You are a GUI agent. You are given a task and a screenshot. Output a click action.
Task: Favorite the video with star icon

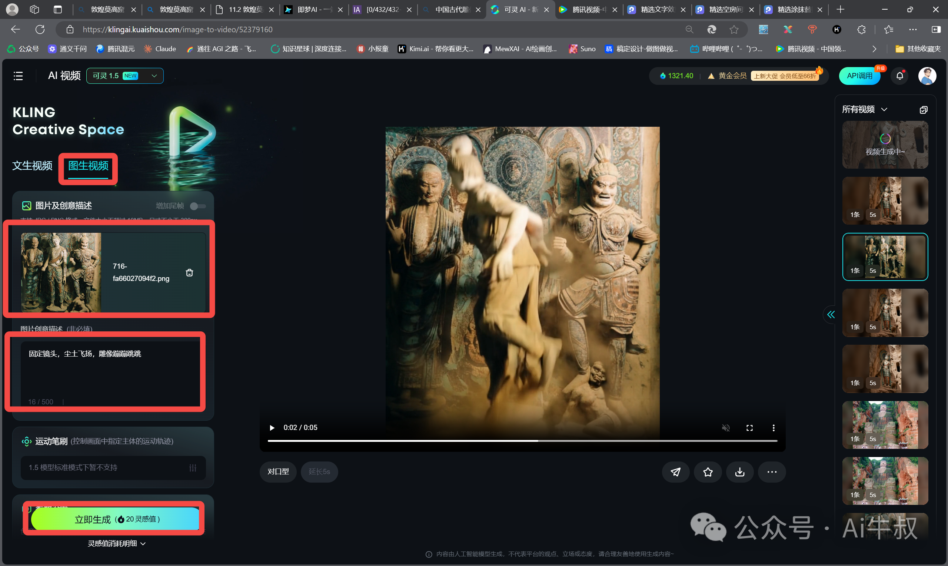[708, 472]
